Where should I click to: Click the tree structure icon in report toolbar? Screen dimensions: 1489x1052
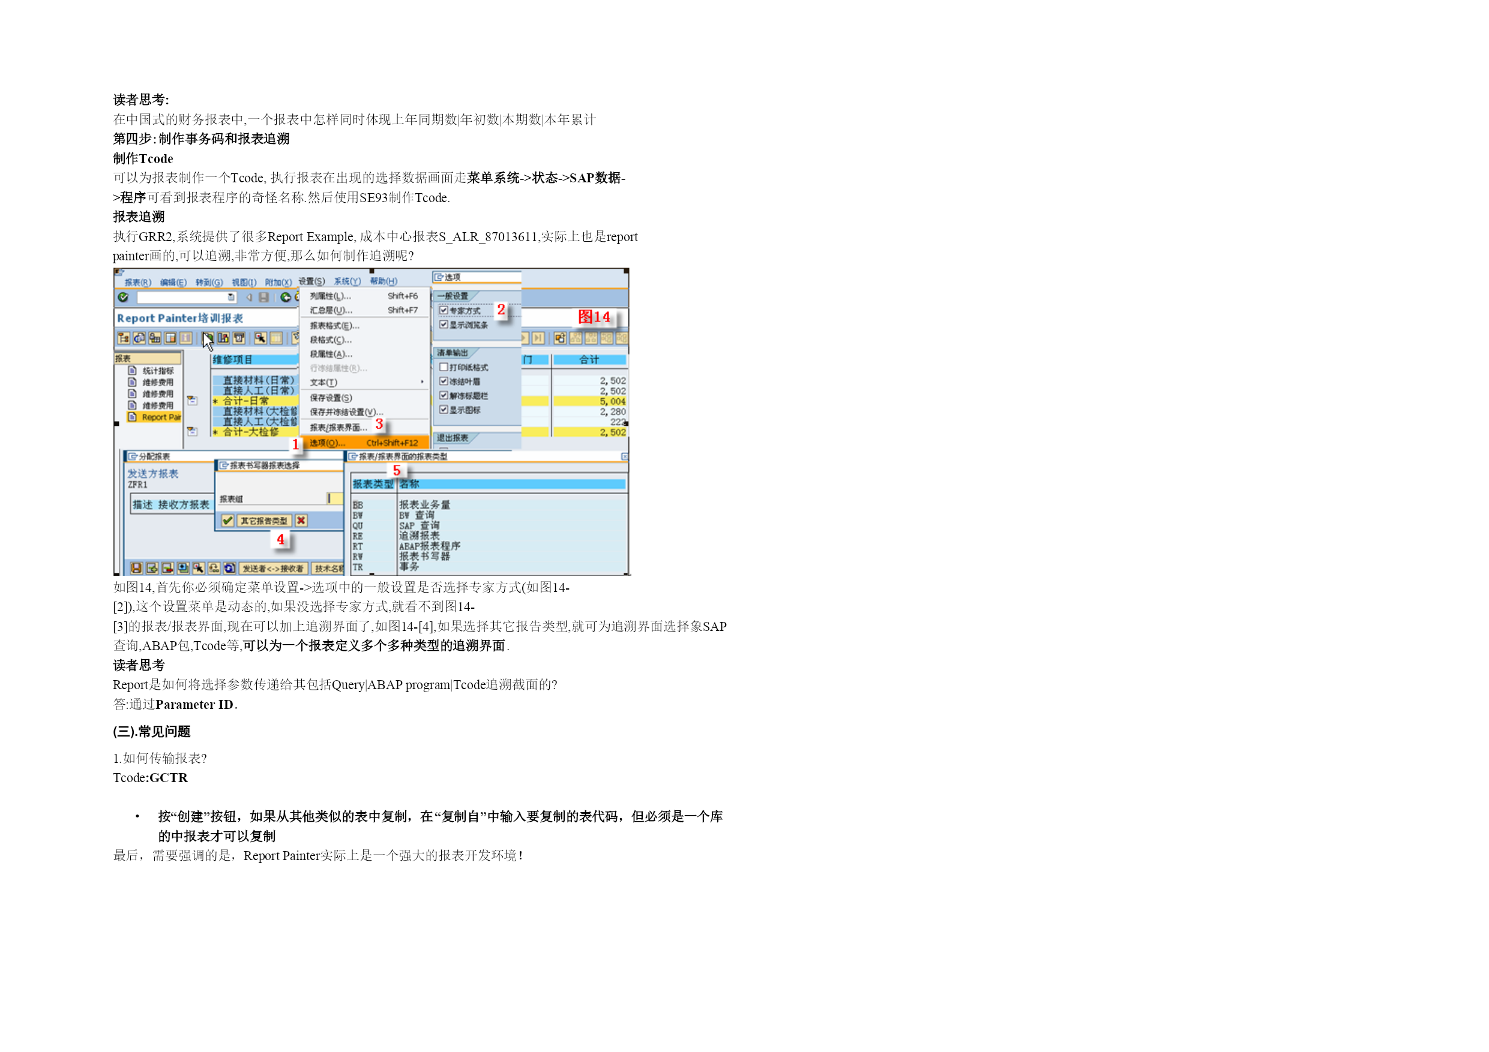pos(123,338)
